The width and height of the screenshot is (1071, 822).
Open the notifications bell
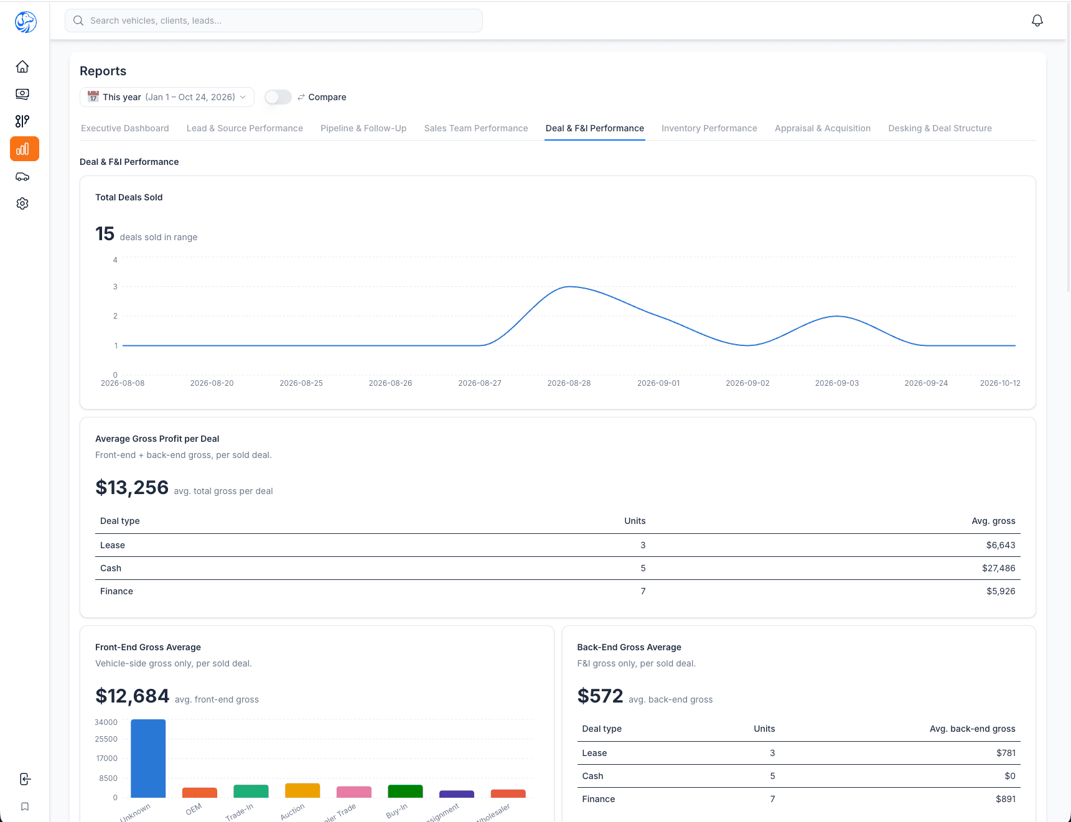coord(1037,21)
